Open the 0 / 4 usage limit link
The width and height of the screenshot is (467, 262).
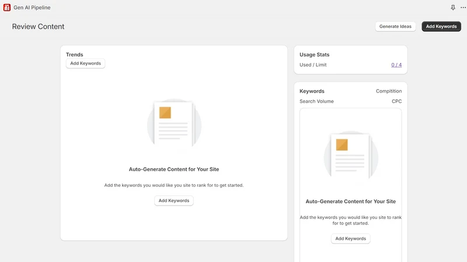[x=396, y=65]
